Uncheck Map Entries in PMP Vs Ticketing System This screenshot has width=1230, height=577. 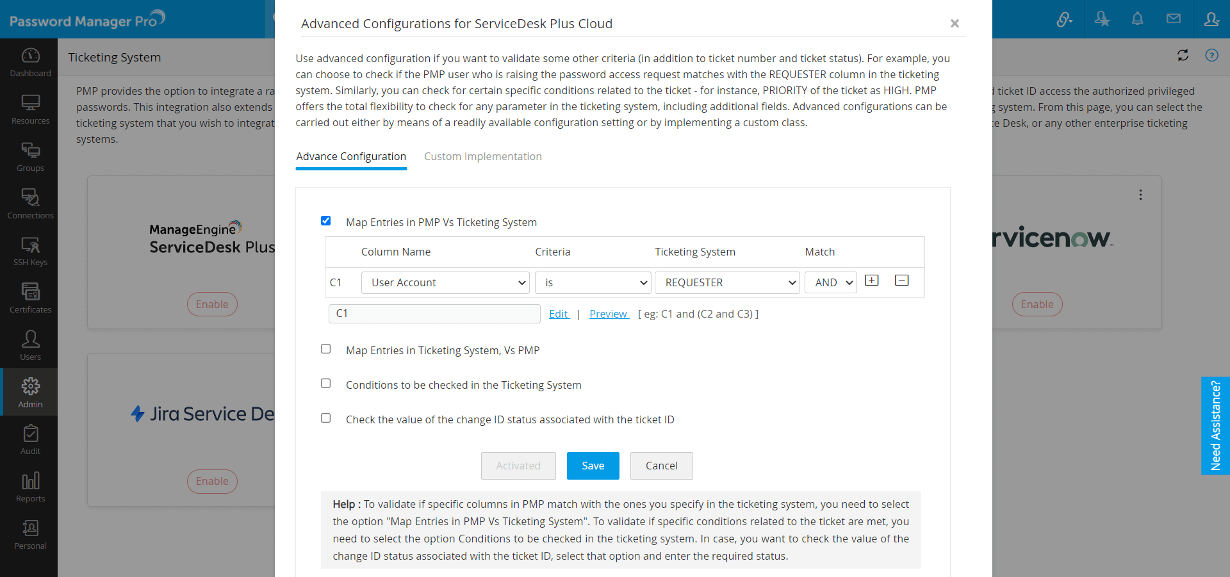pos(326,221)
